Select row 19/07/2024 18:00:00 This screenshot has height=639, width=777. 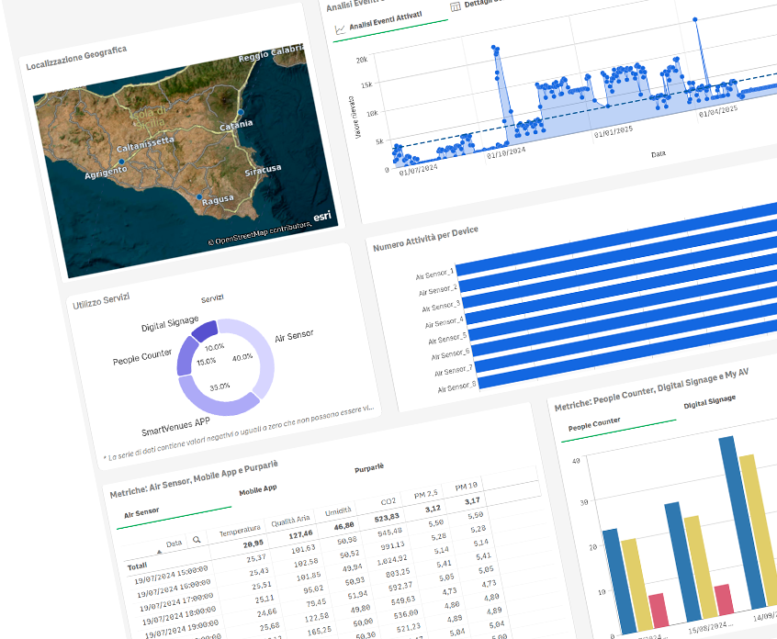pyautogui.click(x=179, y=615)
